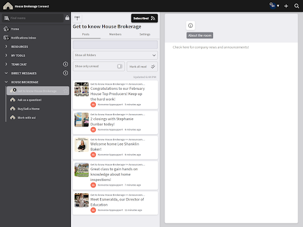The width and height of the screenshot is (303, 227).
Task: Open the Show all folders dropdown
Action: click(x=115, y=55)
